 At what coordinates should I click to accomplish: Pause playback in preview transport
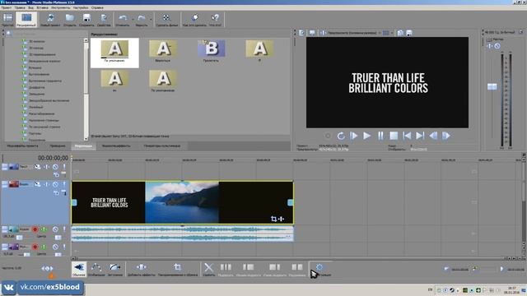point(380,136)
